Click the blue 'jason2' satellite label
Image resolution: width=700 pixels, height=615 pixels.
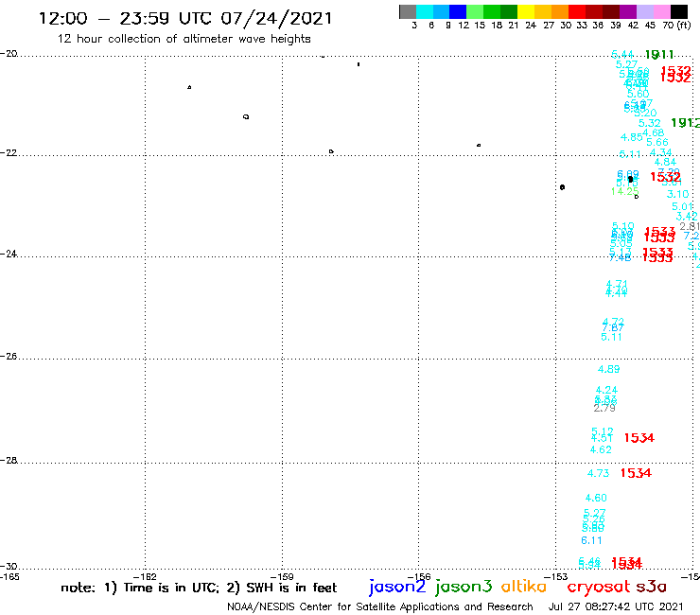coord(397,587)
